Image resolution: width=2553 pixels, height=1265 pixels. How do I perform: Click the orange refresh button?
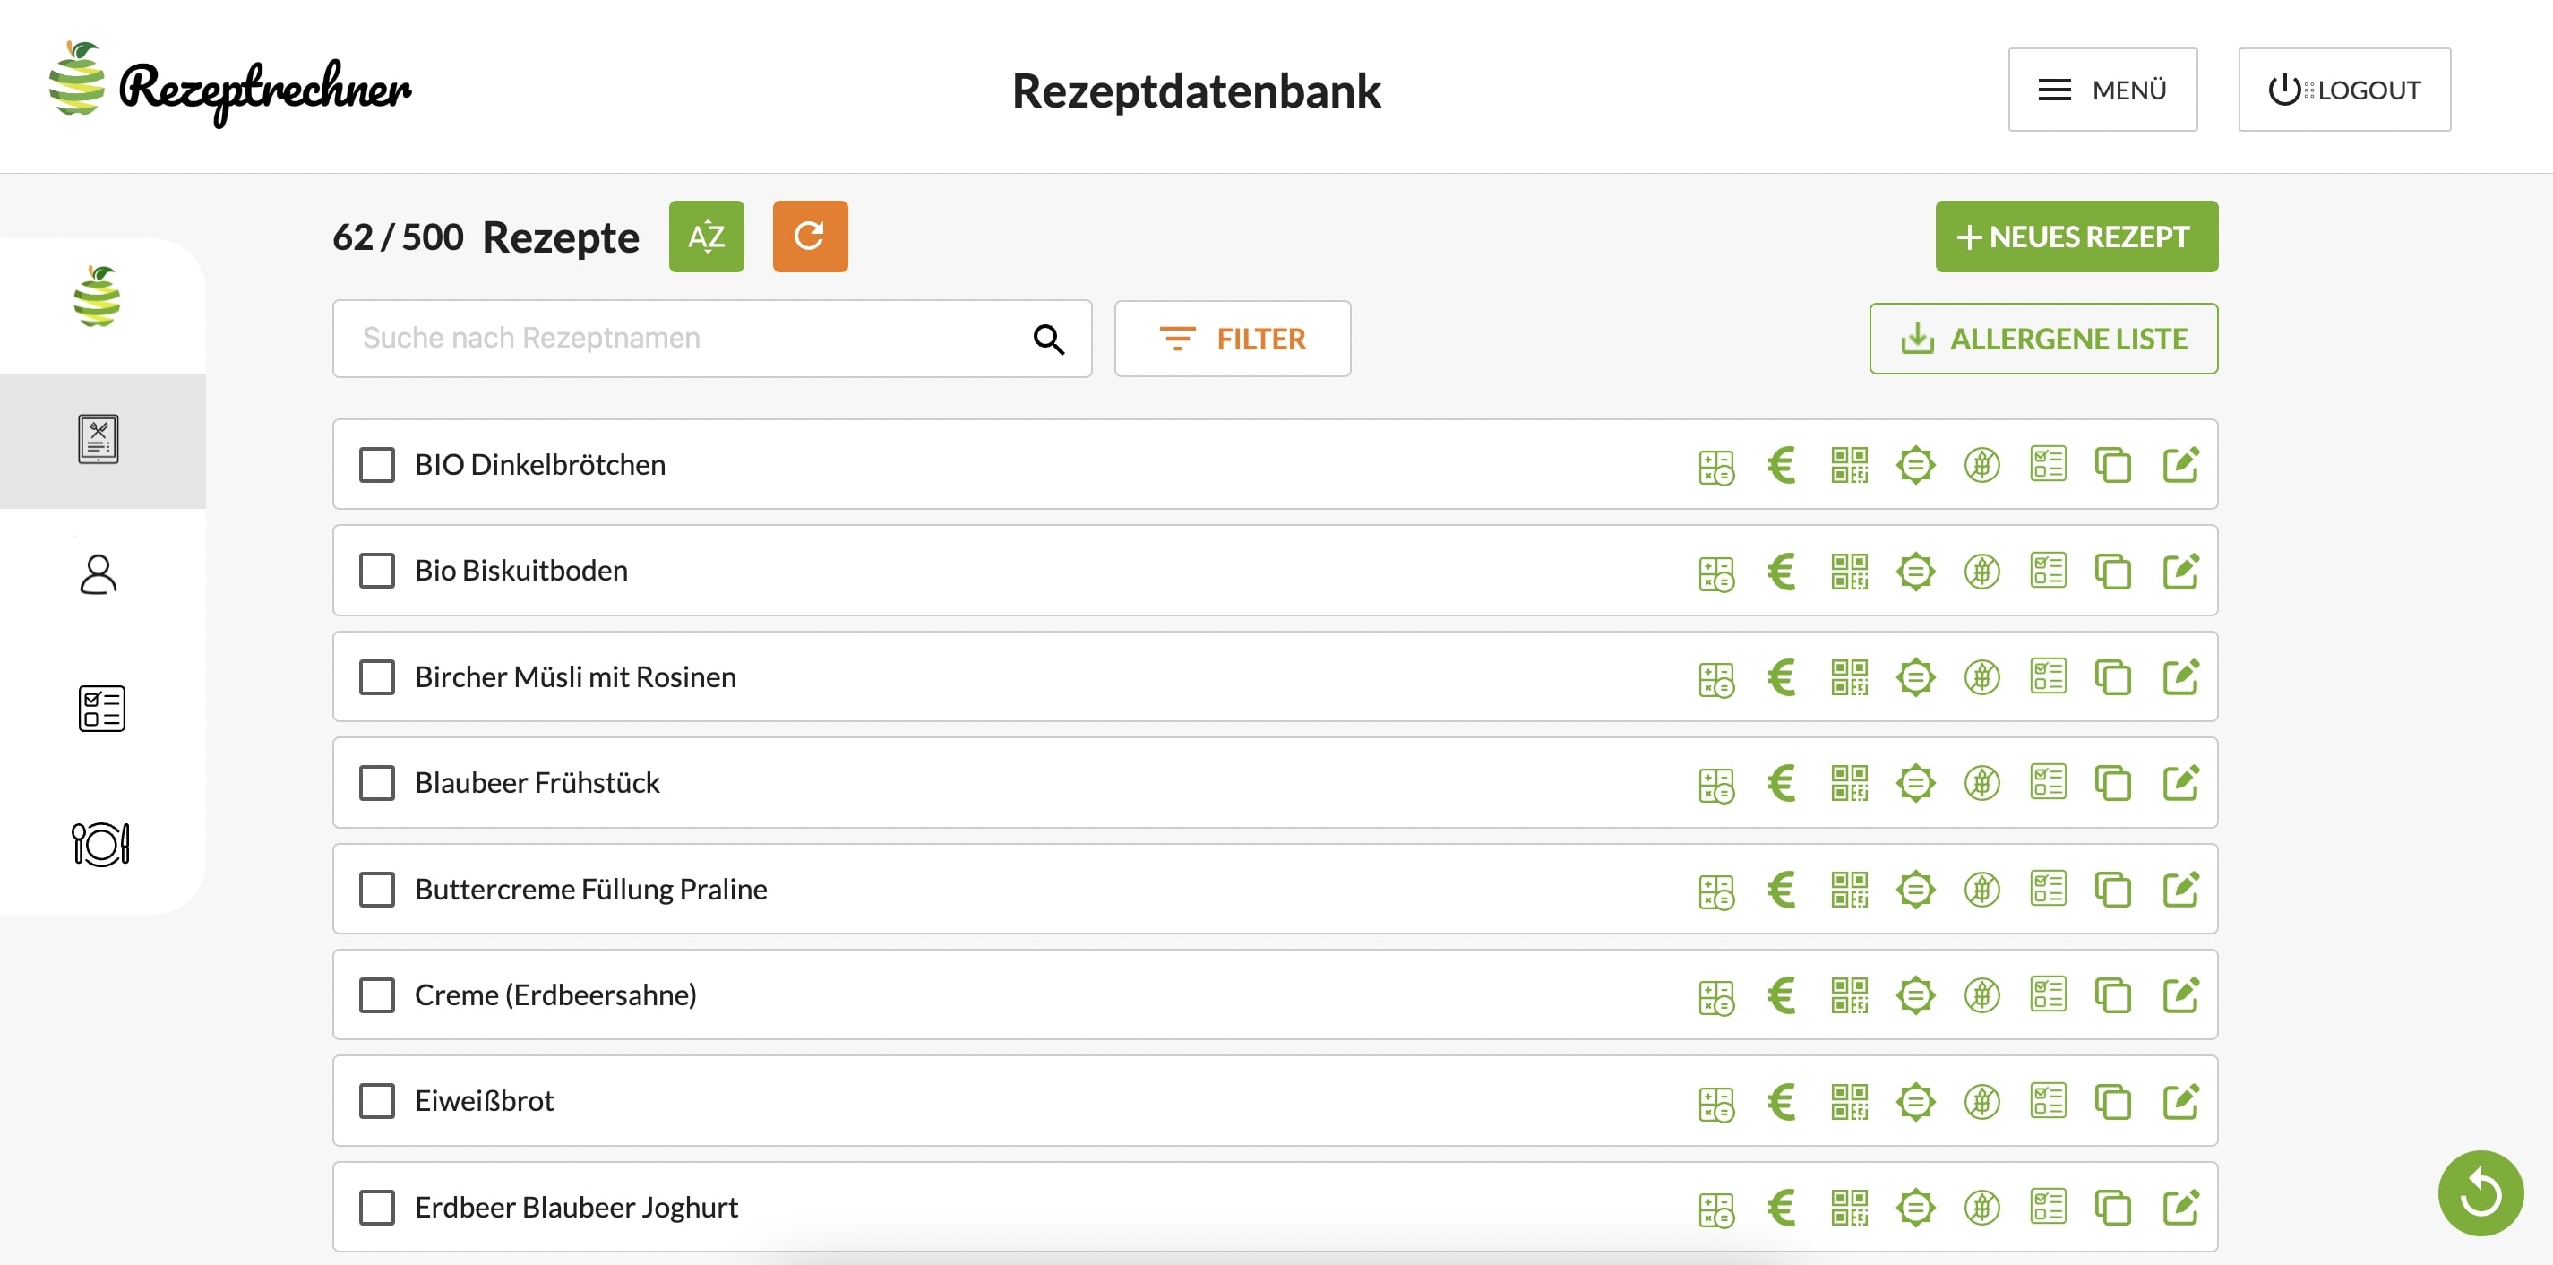[809, 236]
